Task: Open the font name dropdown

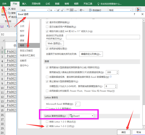Action: click(x=47, y=10)
